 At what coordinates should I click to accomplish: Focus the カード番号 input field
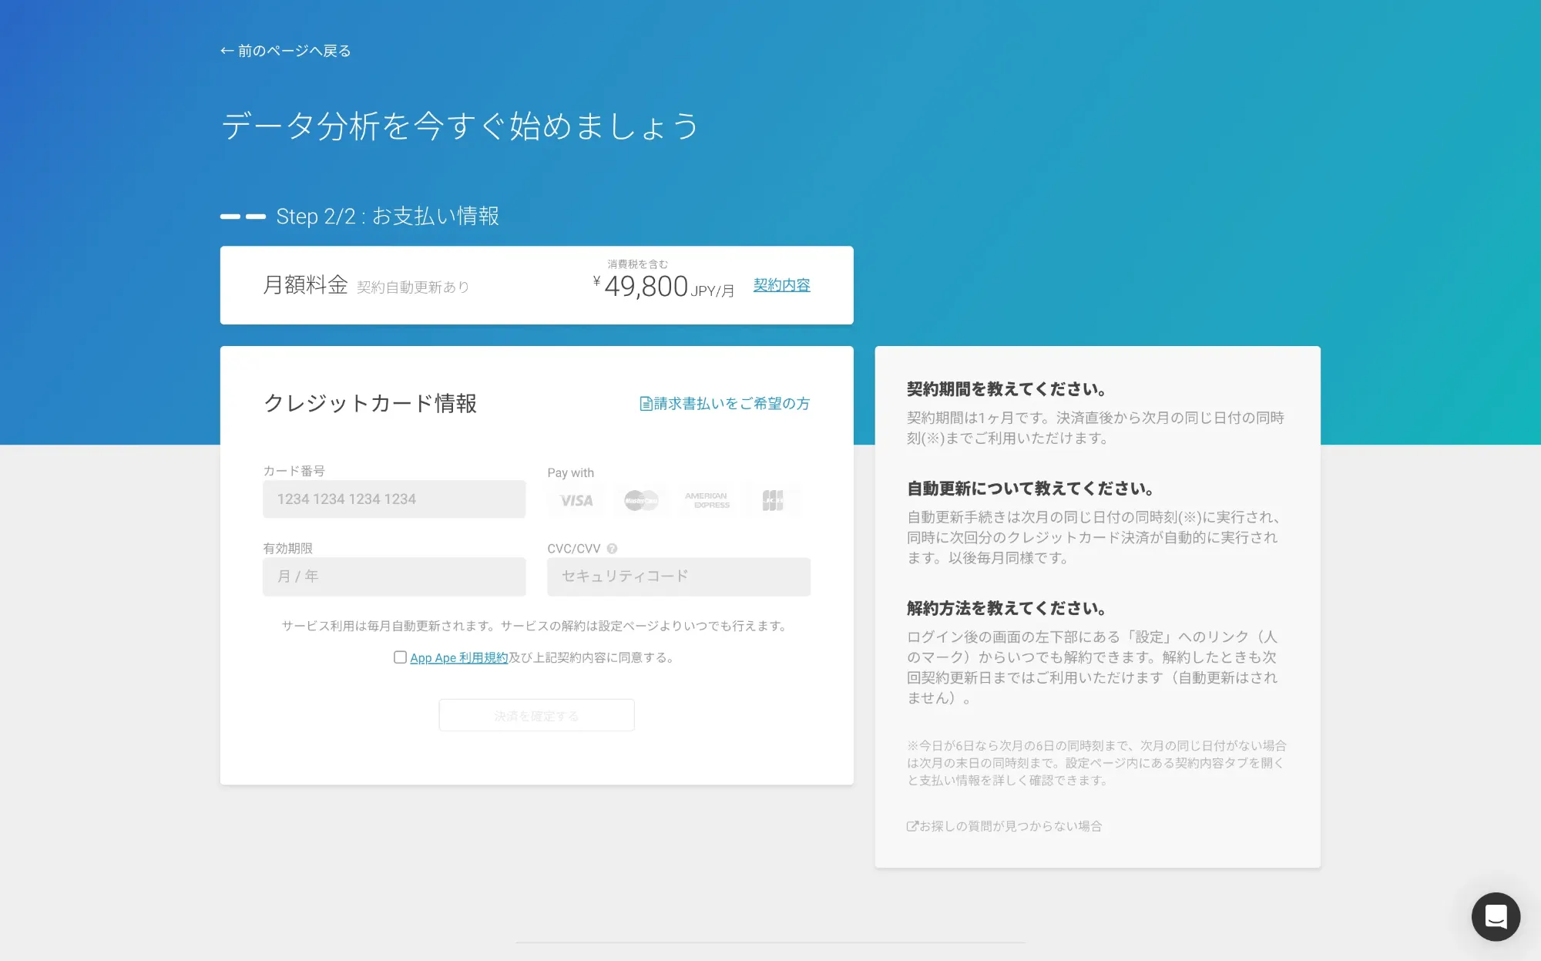coord(394,499)
